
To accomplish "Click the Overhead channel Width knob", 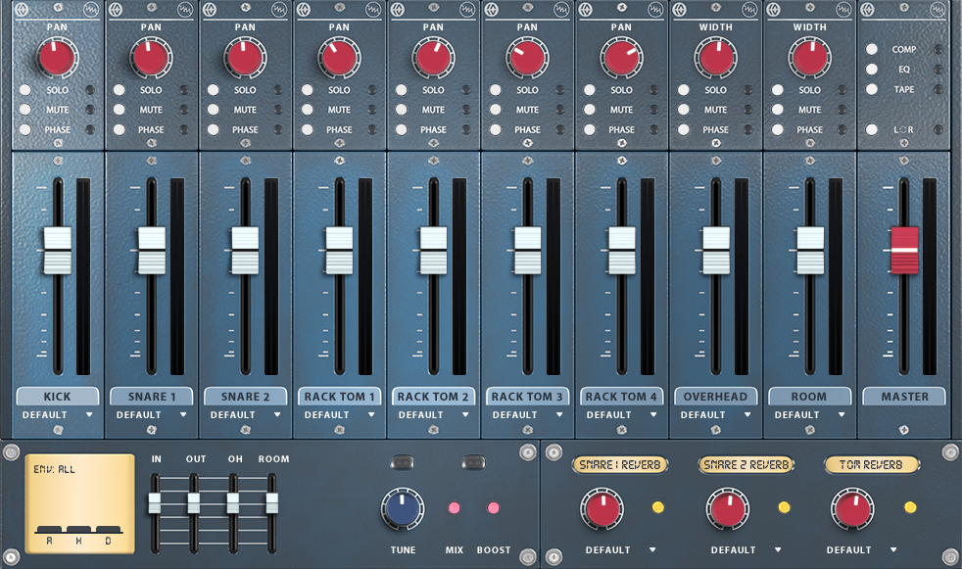I will [x=716, y=59].
